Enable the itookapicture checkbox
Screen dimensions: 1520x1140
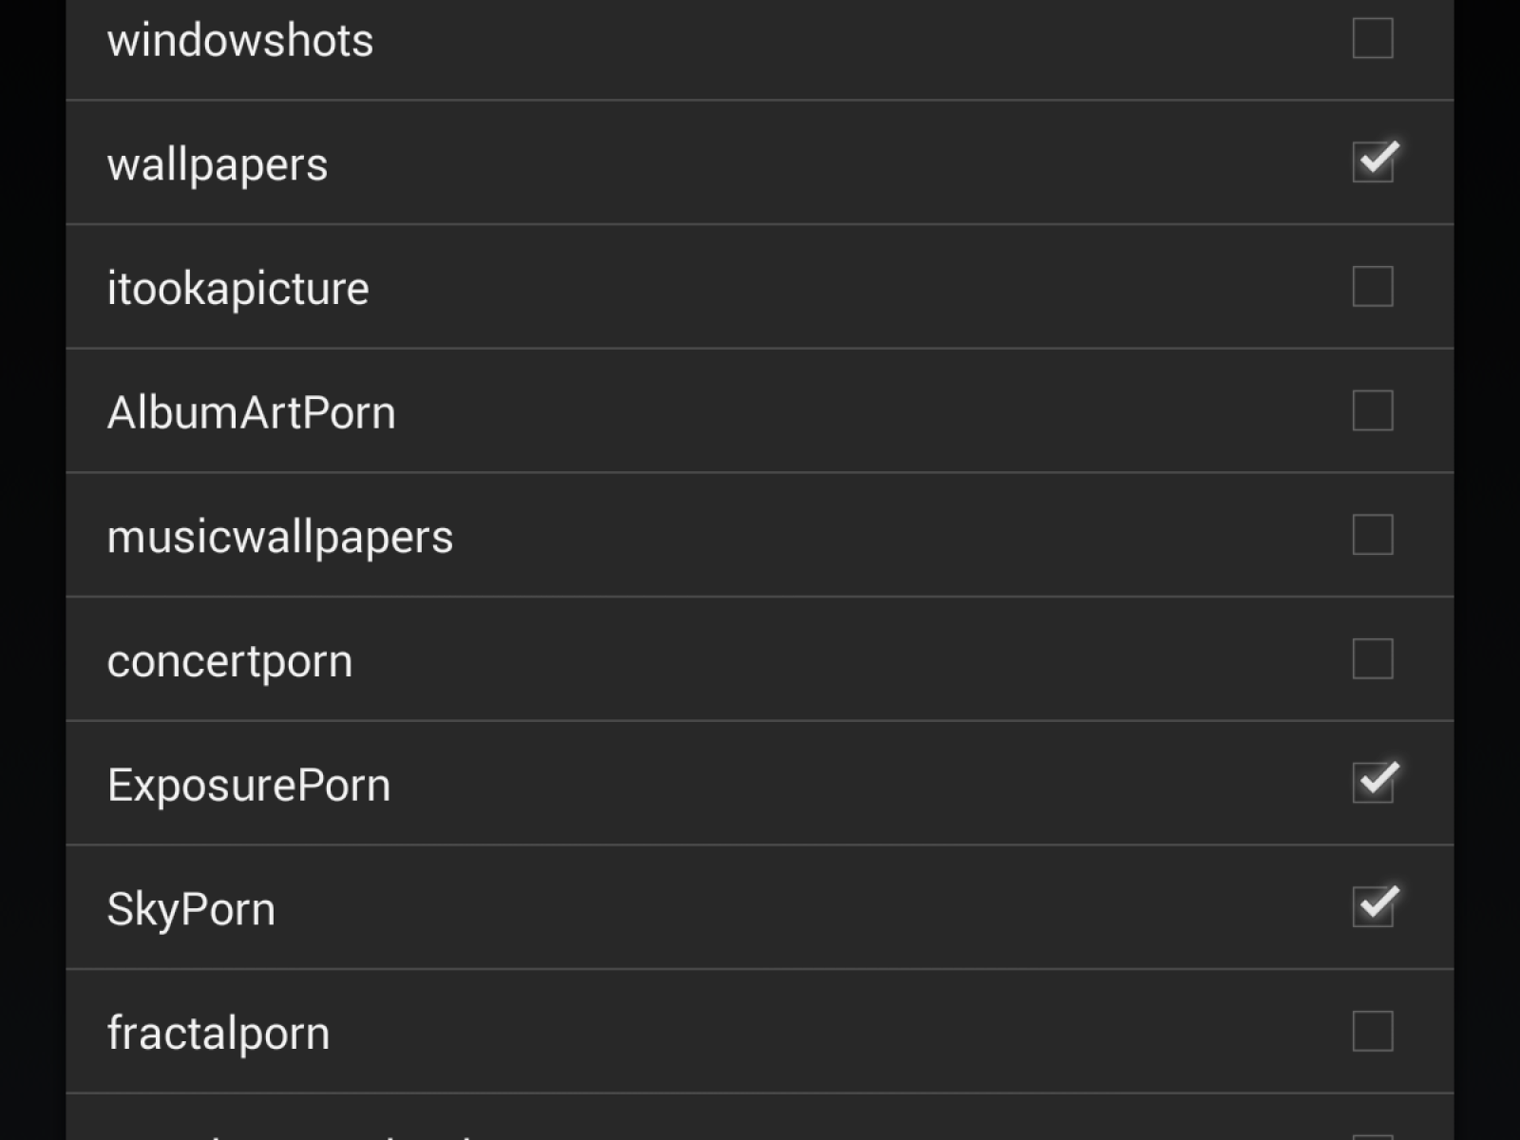pyautogui.click(x=1372, y=287)
